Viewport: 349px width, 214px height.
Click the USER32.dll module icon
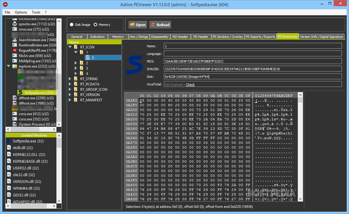9,168
